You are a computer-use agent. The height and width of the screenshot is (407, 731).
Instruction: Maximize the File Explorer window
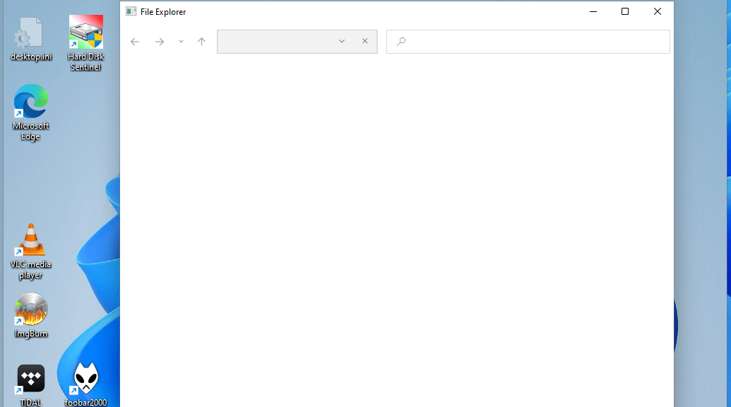(x=625, y=11)
